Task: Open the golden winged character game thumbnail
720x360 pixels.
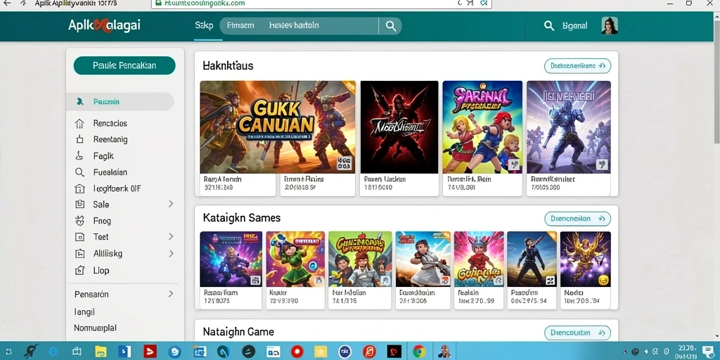Action: 586,259
